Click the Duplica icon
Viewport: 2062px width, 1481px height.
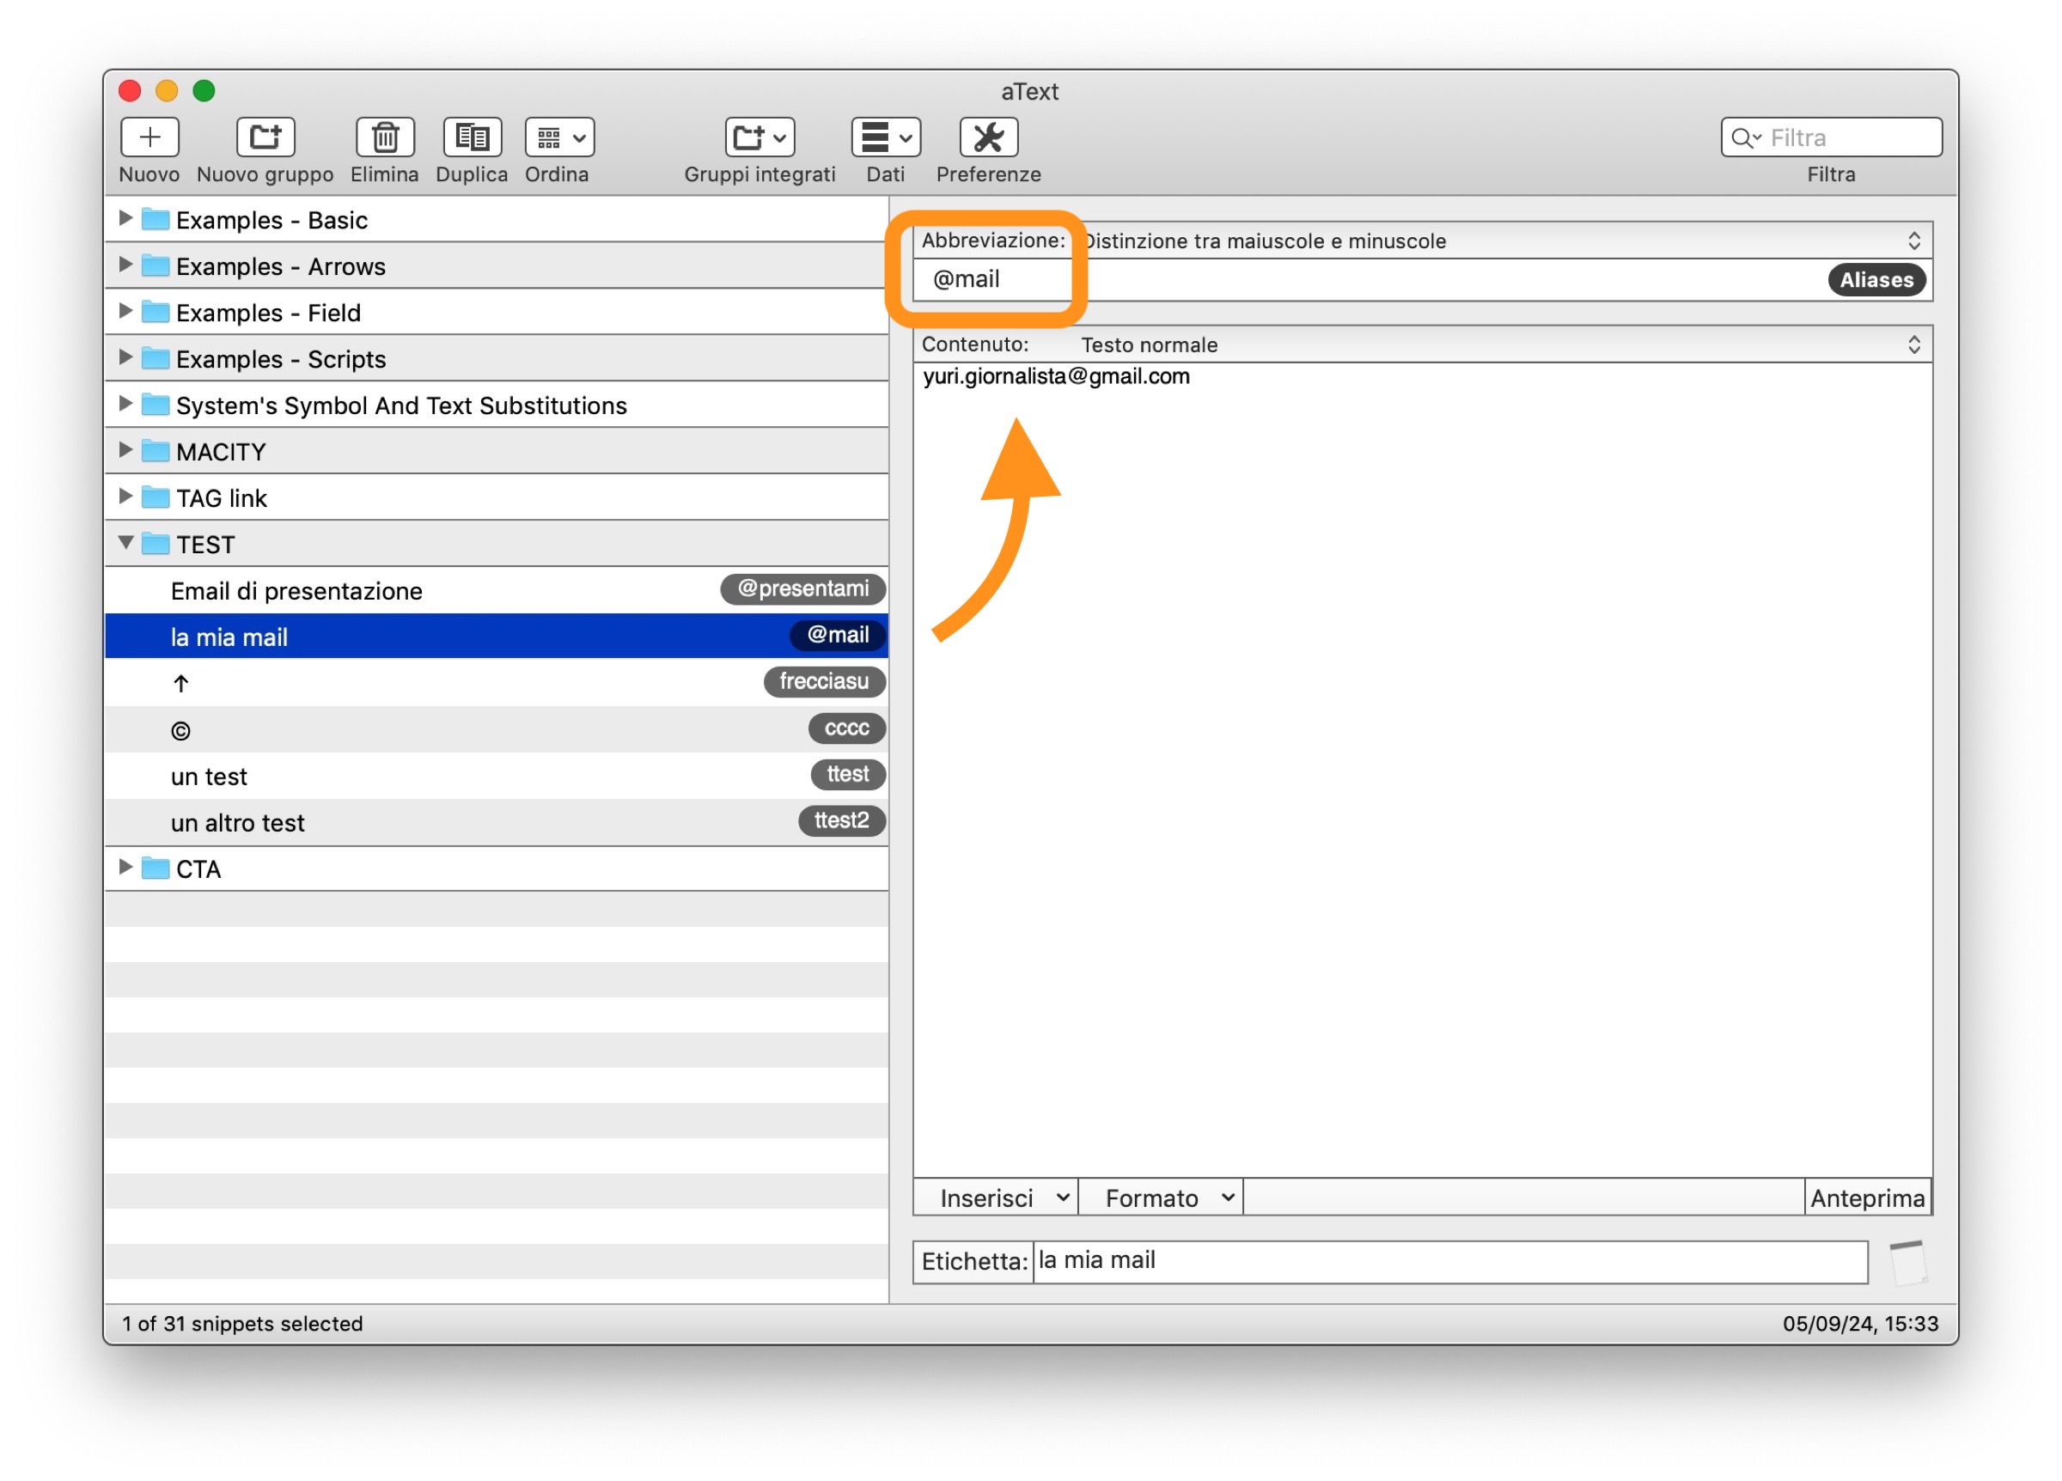[472, 137]
